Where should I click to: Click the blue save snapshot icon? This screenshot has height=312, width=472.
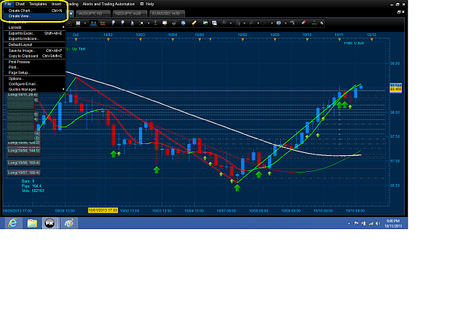tap(214, 23)
